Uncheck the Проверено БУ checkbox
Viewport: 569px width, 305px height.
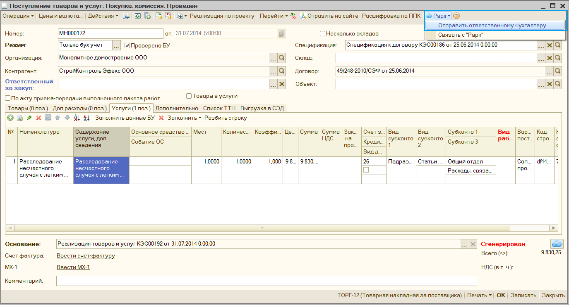coord(127,45)
